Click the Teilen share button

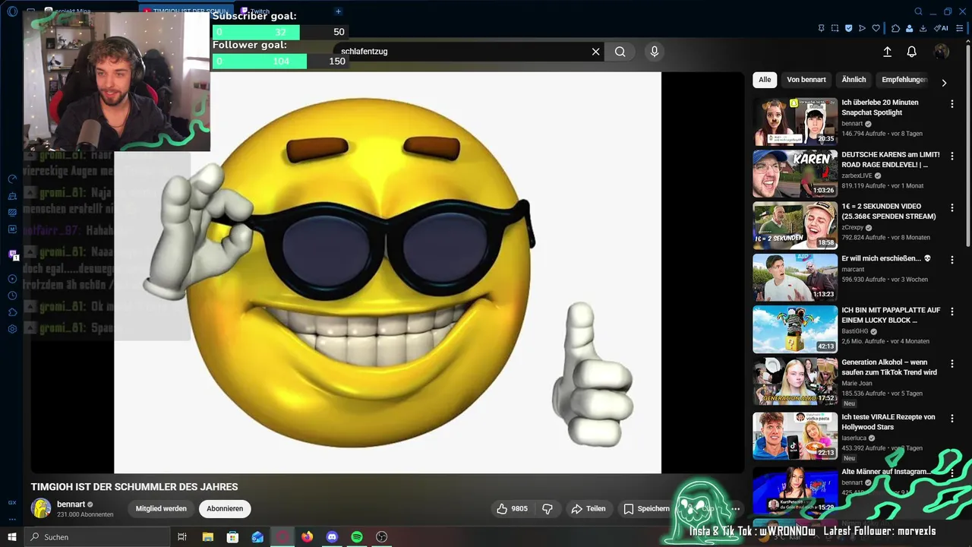tap(589, 508)
